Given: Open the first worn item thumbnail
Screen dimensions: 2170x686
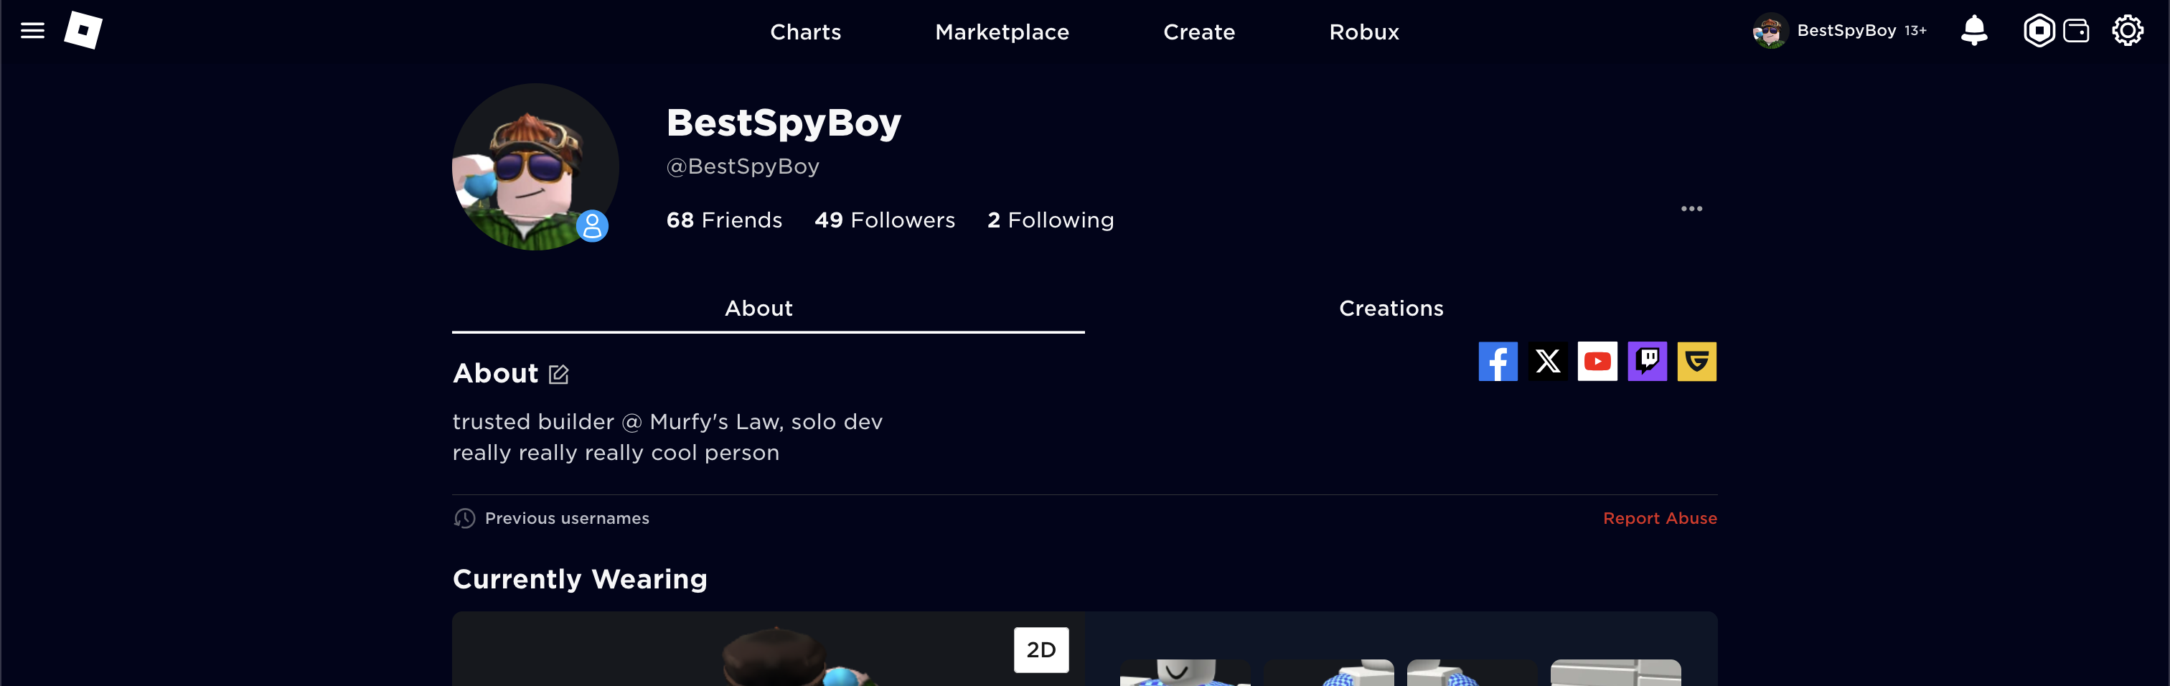Looking at the screenshot, I should pos(1185,672).
